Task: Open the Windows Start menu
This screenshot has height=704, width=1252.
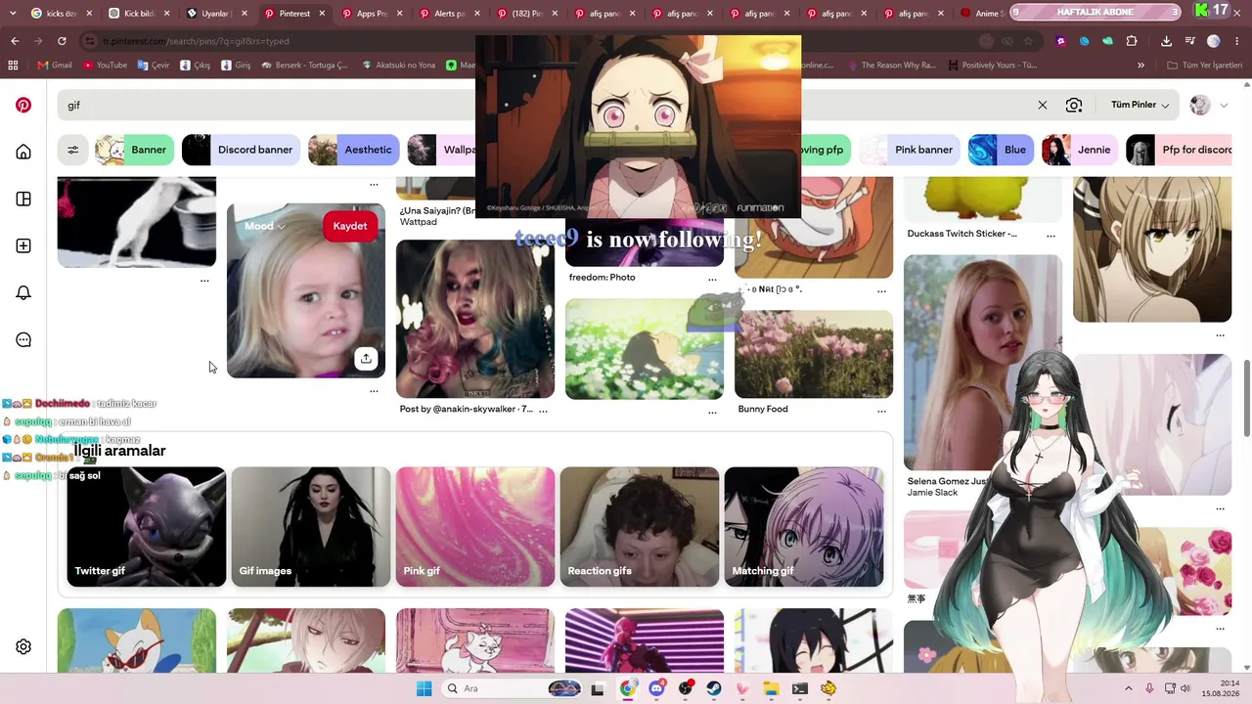Action: (424, 688)
